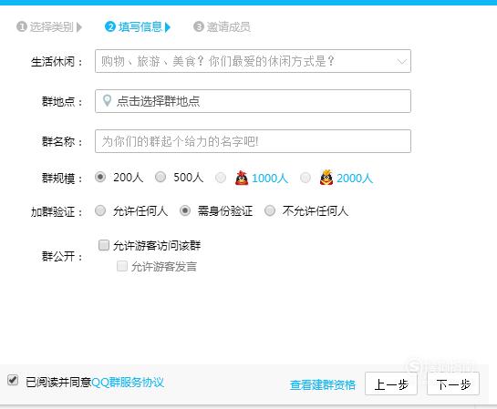Click the arrow after 填写信息 step
Screen dimensions: 497x409
click(x=168, y=27)
